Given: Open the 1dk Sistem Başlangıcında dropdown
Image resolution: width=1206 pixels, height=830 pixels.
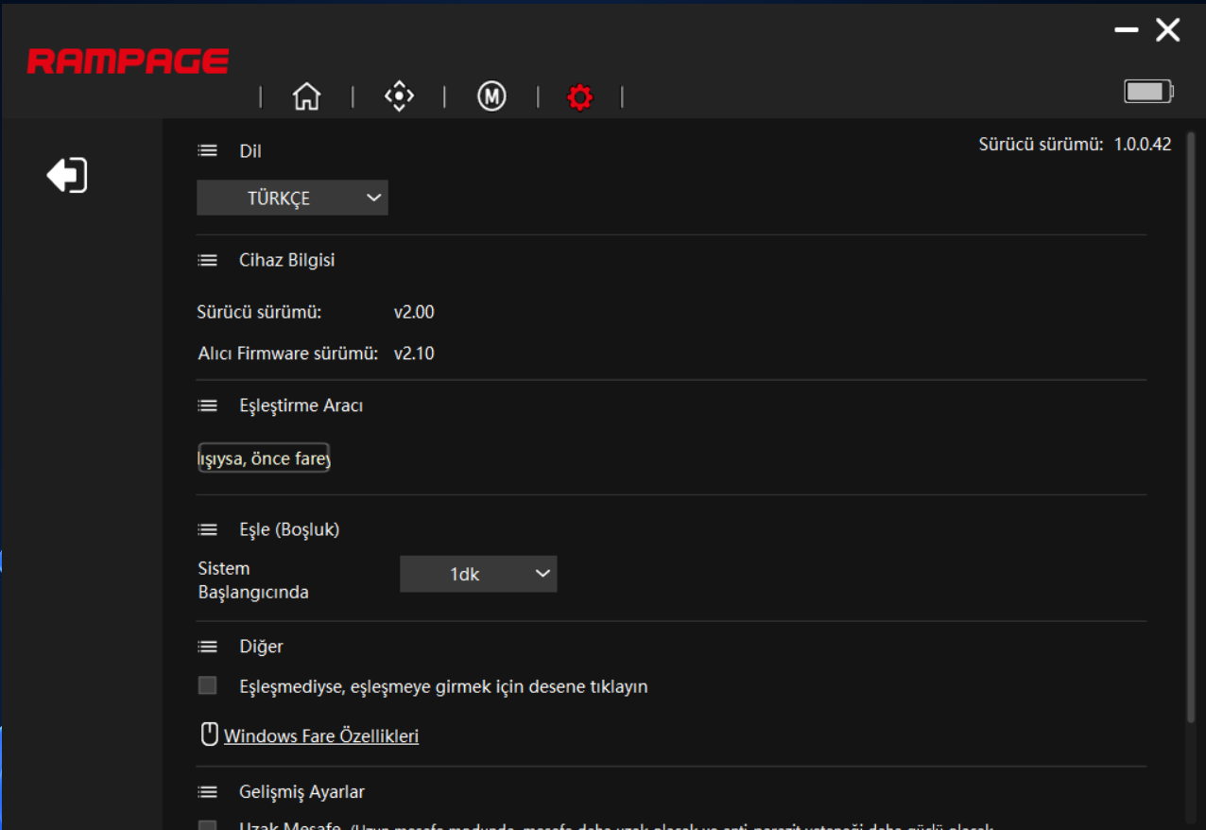Looking at the screenshot, I should point(477,574).
